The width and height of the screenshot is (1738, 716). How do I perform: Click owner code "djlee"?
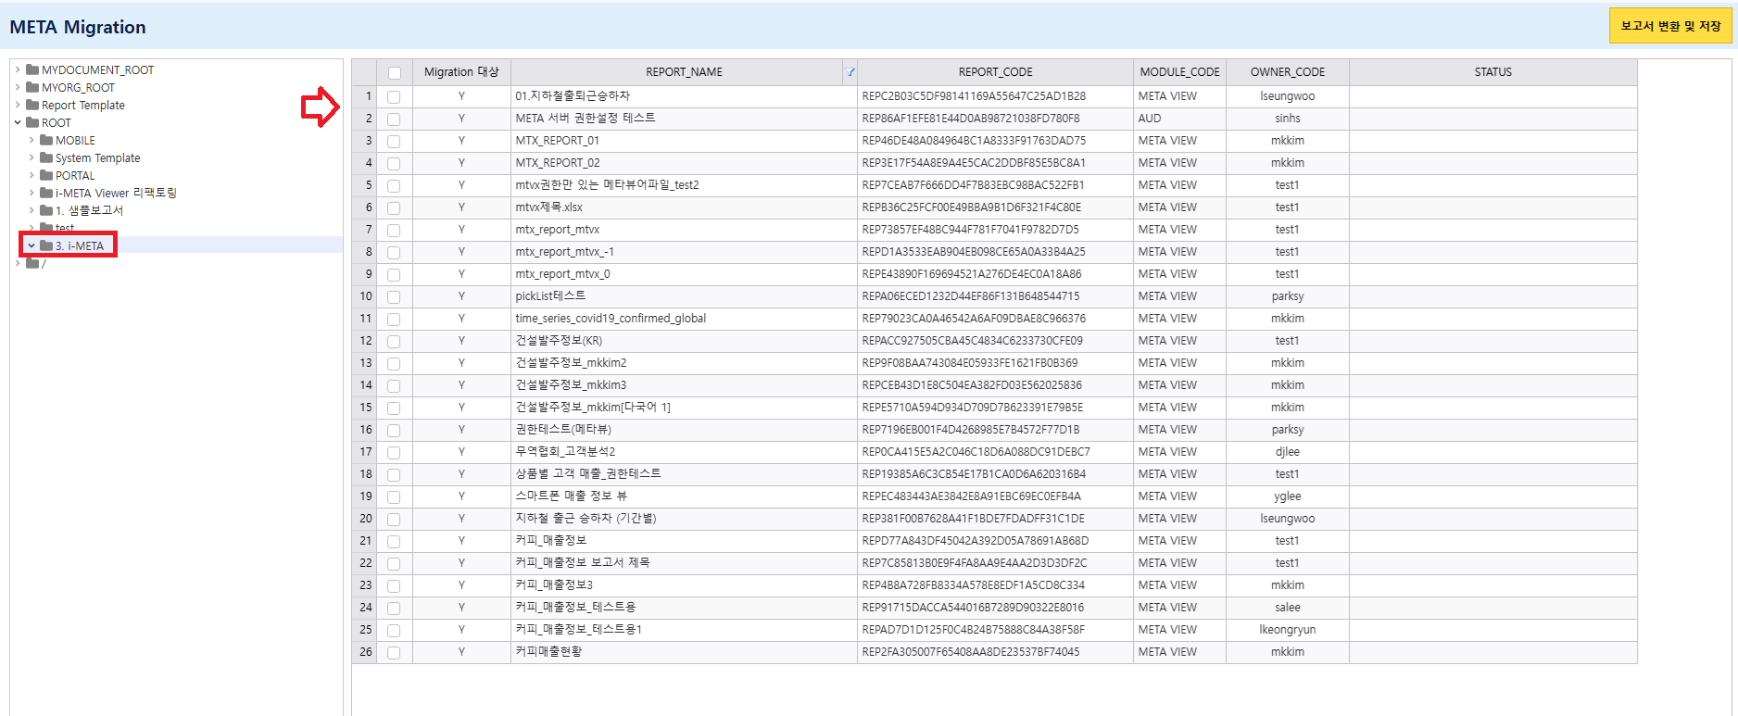[1288, 452]
